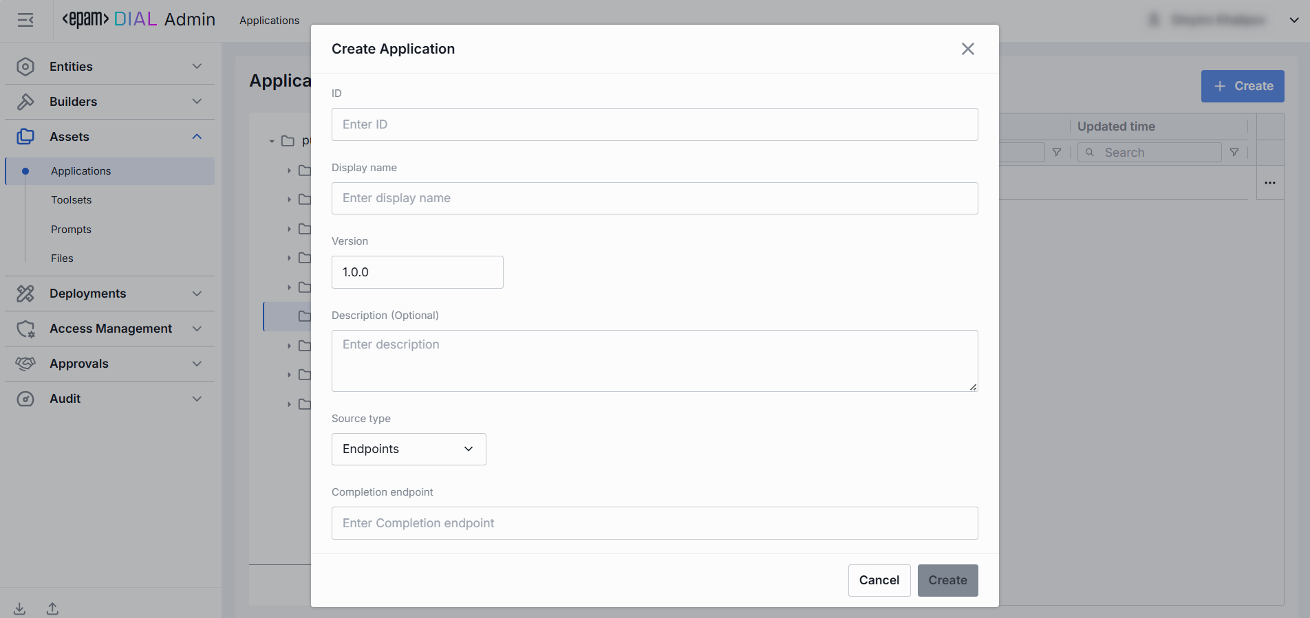Open the user account dropdown arrow
The height and width of the screenshot is (618, 1310).
pyautogui.click(x=1293, y=20)
